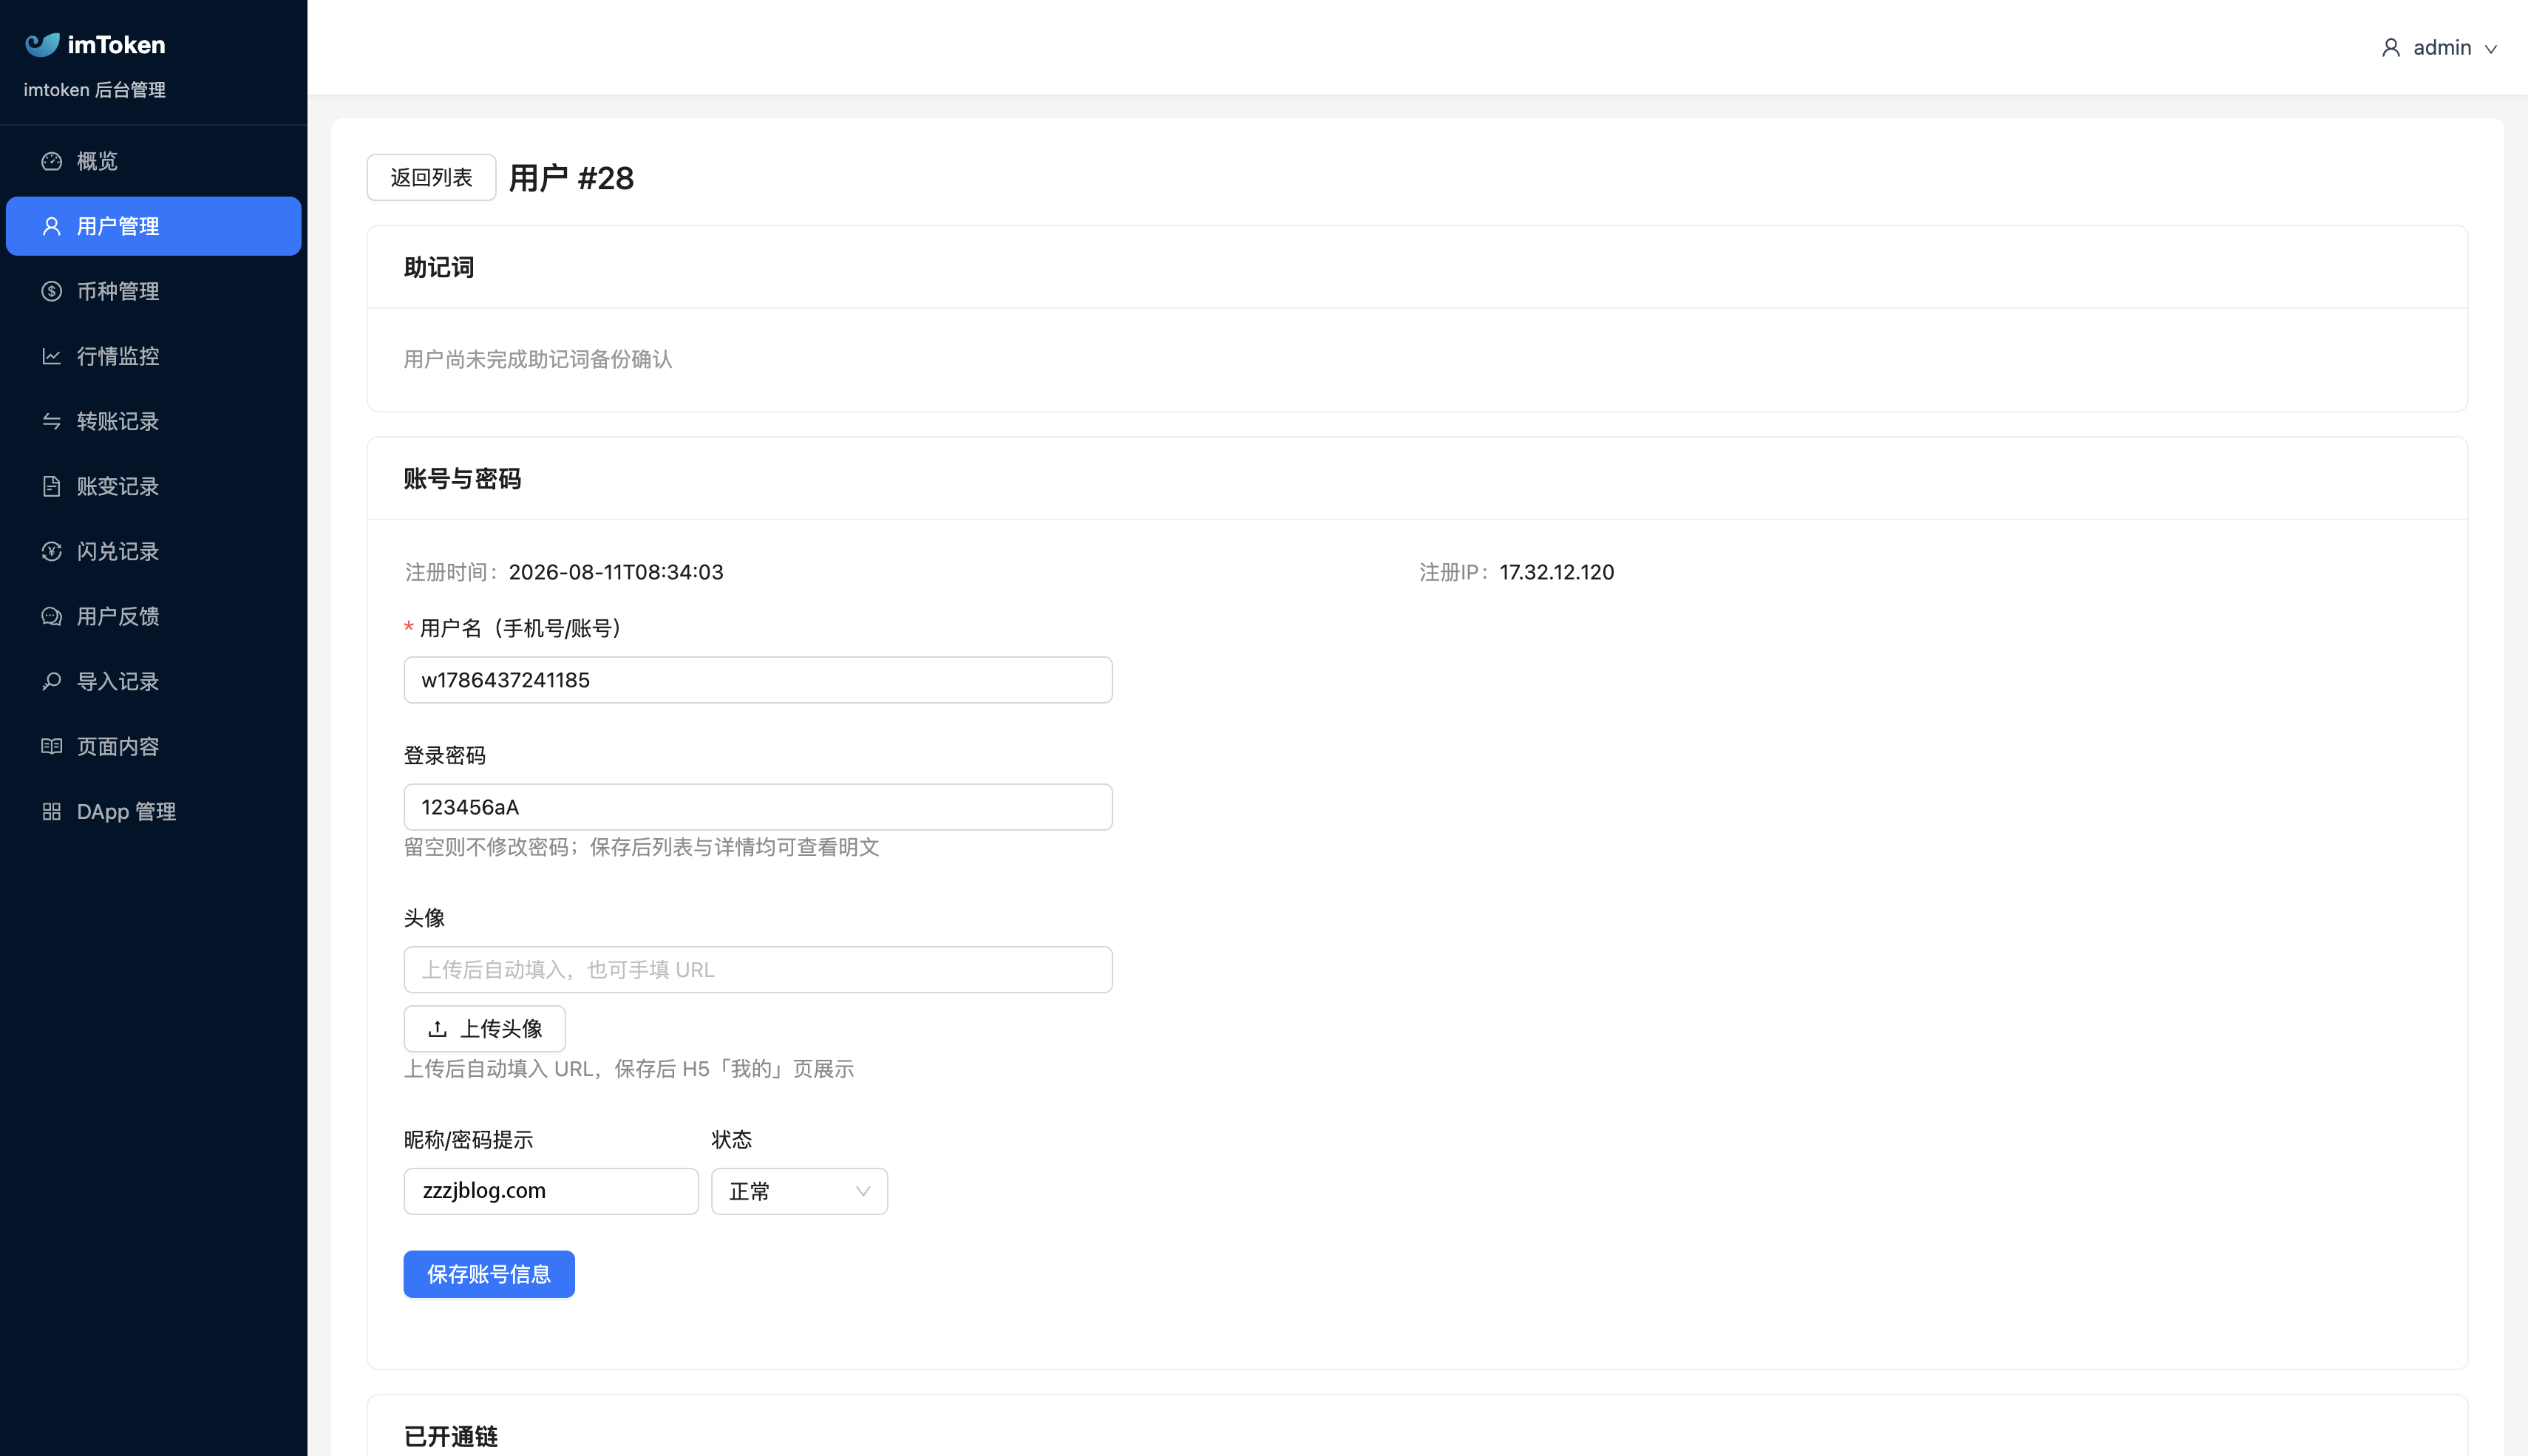Viewport: 2528px width, 1456px height.
Task: Go to 币种管理 menu item
Action: coord(153,291)
